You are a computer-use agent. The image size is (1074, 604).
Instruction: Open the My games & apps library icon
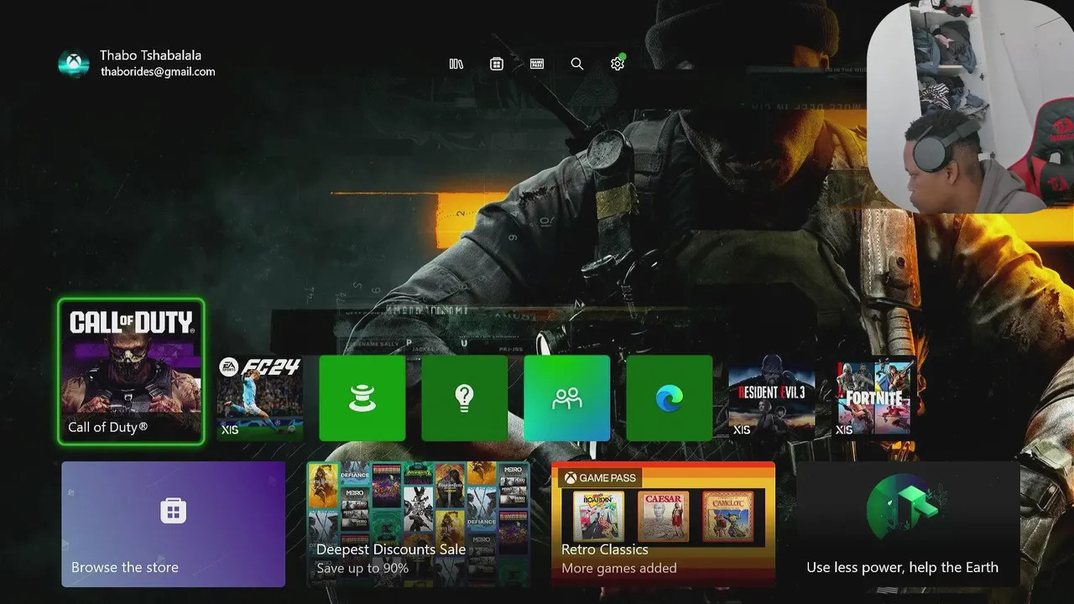pyautogui.click(x=456, y=64)
